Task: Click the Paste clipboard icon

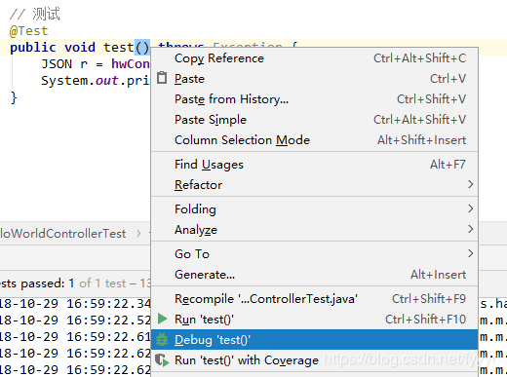Action: (x=162, y=78)
